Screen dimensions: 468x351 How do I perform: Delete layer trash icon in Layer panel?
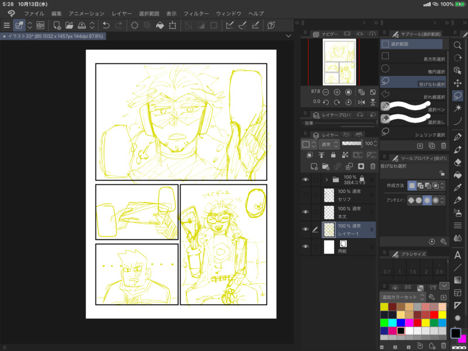(x=373, y=166)
